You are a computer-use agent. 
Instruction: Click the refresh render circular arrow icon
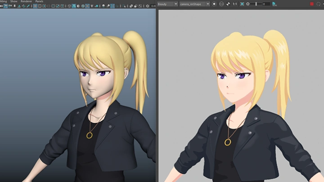click(x=318, y=4)
